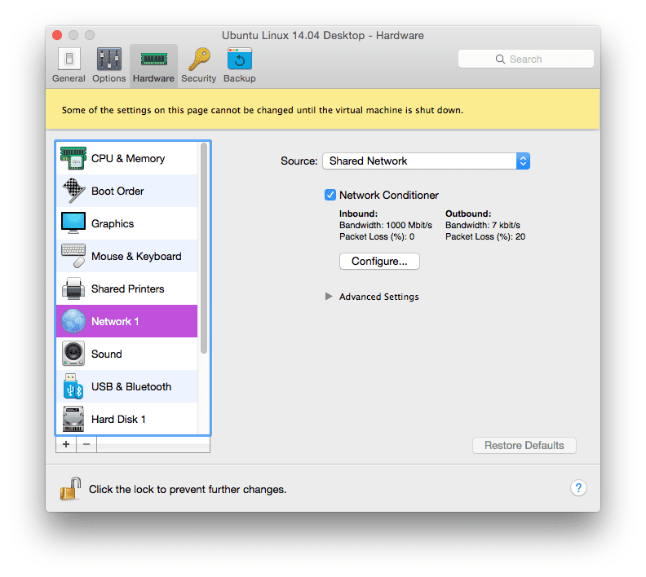Select Graphics monitor item

tap(127, 223)
